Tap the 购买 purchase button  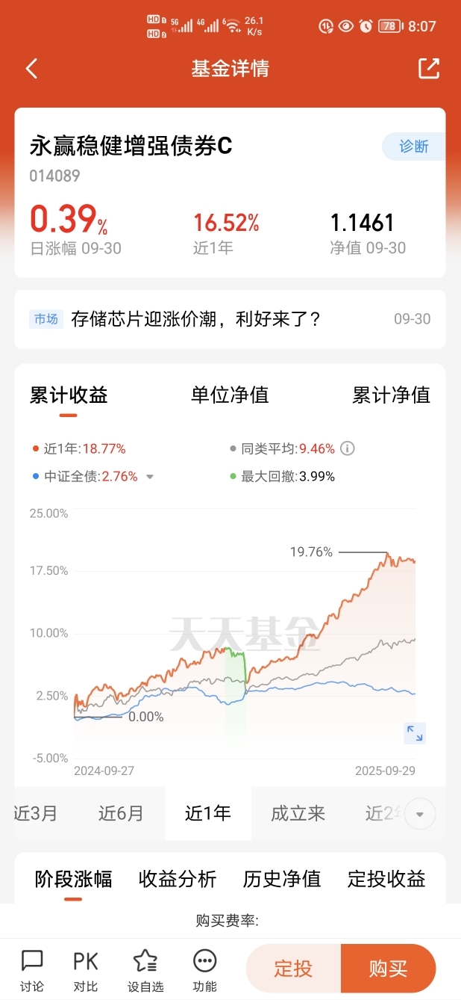388,969
